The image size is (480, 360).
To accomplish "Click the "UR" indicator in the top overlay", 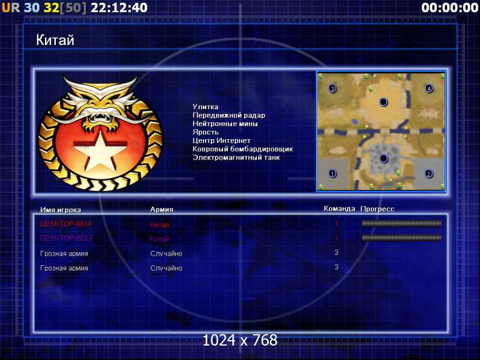I will 11,8.
